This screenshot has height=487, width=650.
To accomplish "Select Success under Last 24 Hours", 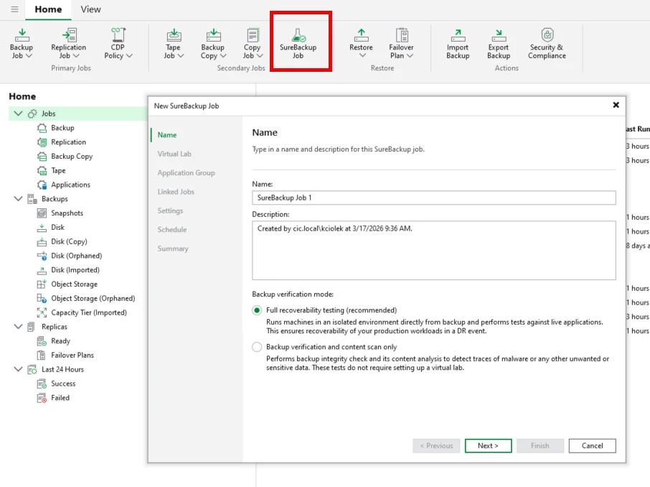I will 63,383.
